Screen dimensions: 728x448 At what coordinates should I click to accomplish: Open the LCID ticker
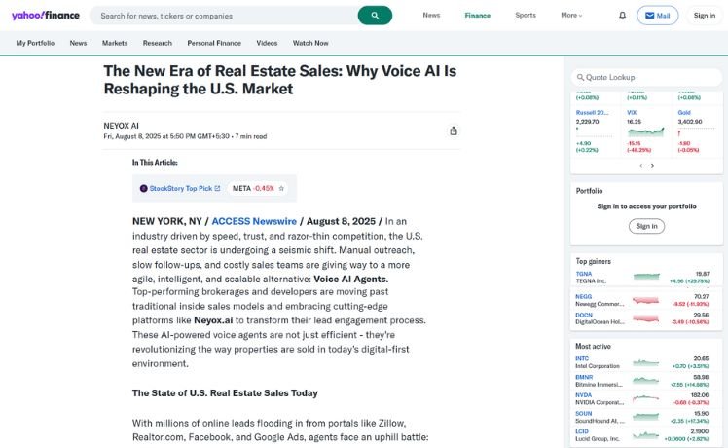click(582, 431)
